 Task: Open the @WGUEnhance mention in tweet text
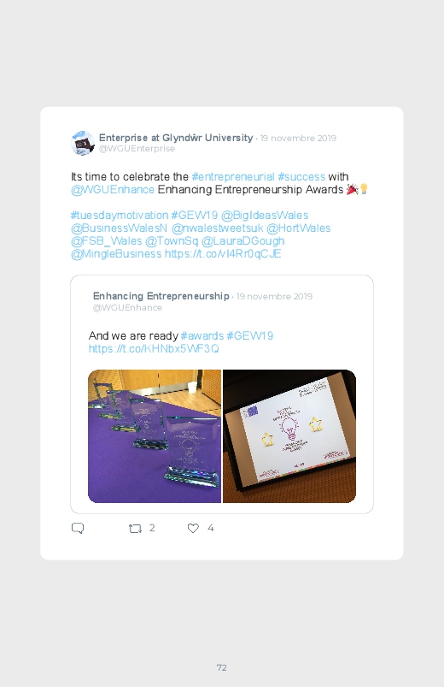(x=113, y=190)
